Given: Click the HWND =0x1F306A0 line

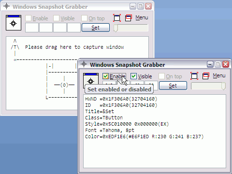Looking at the screenshot, I should point(121,99).
